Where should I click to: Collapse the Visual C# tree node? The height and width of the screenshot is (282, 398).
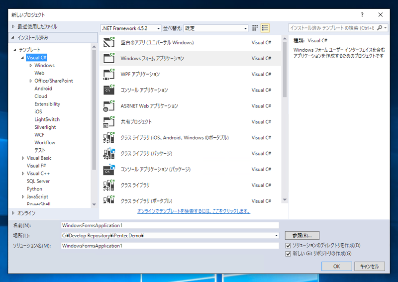click(x=22, y=58)
